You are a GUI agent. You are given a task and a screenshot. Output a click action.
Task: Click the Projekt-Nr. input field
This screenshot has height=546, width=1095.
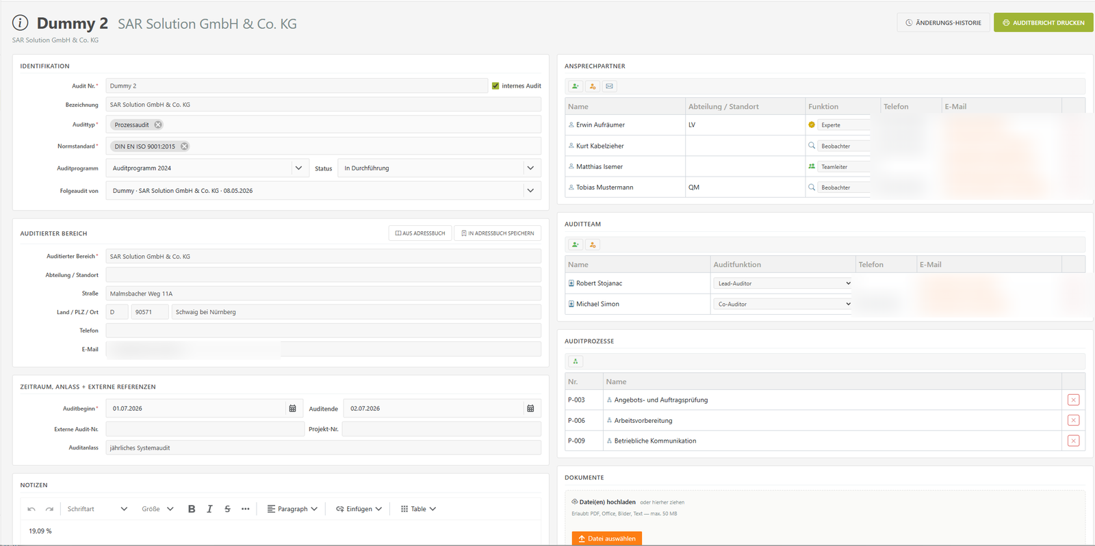pyautogui.click(x=441, y=429)
